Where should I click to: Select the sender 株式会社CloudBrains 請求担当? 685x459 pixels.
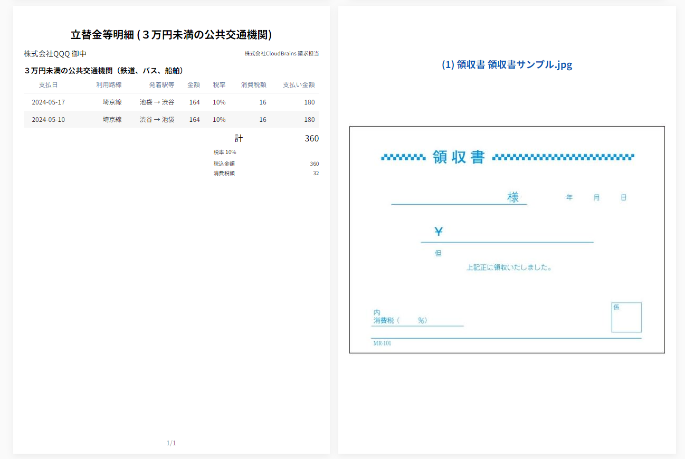[x=282, y=53]
